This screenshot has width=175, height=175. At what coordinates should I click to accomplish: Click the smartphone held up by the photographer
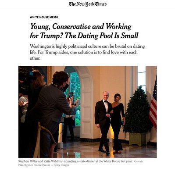(71, 95)
